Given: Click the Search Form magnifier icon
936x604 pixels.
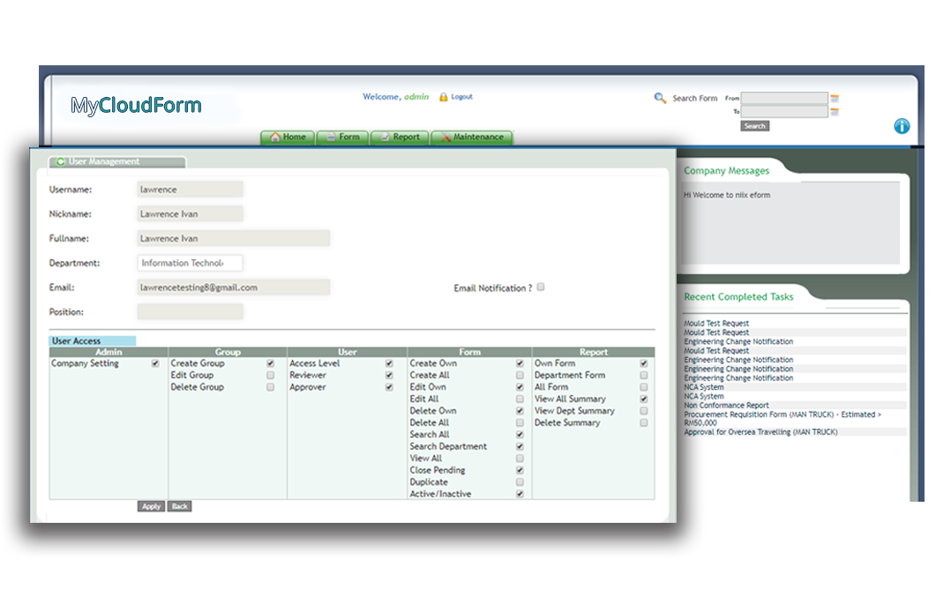Looking at the screenshot, I should tap(659, 98).
